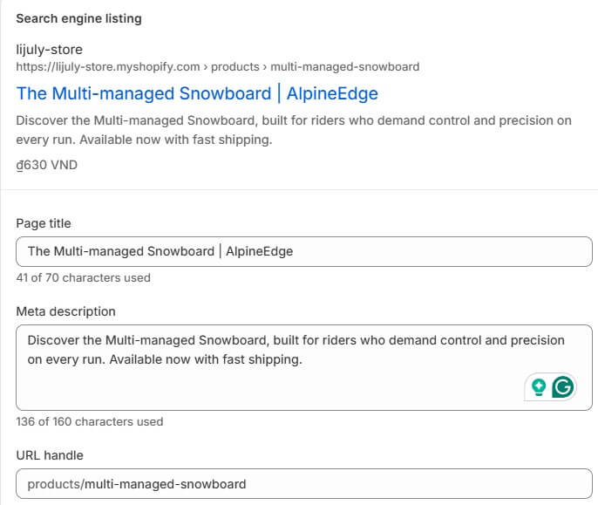Click the Page title label
The image size is (598, 505).
coord(44,223)
